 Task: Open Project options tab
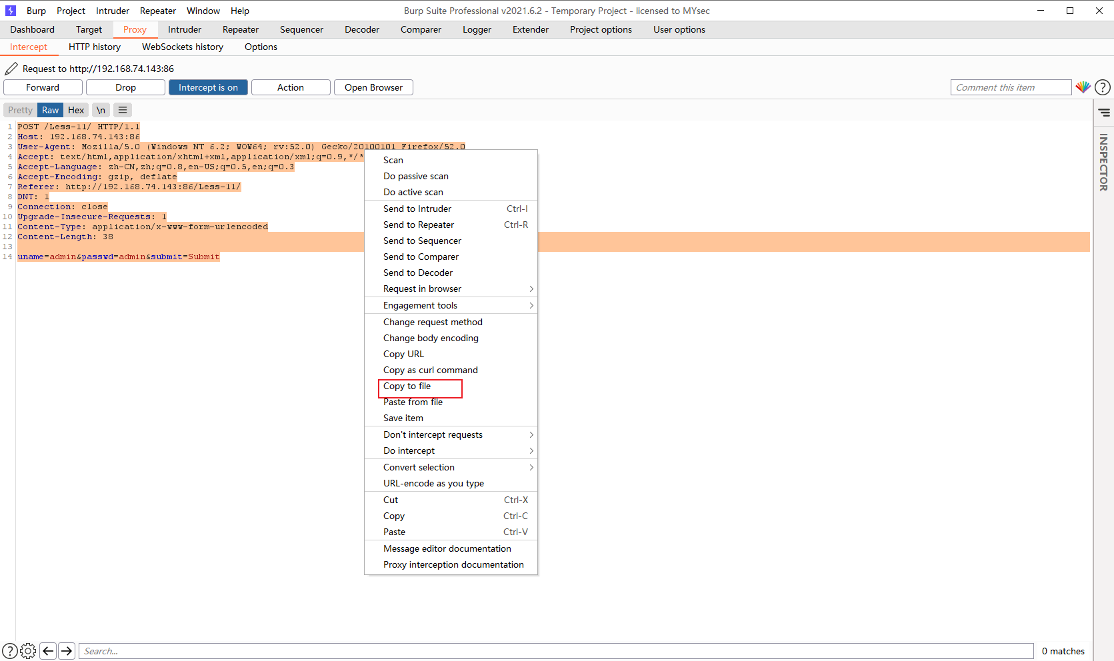click(x=601, y=29)
